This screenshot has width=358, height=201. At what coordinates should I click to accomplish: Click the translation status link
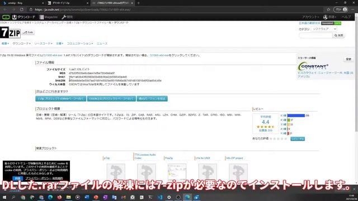309,23
